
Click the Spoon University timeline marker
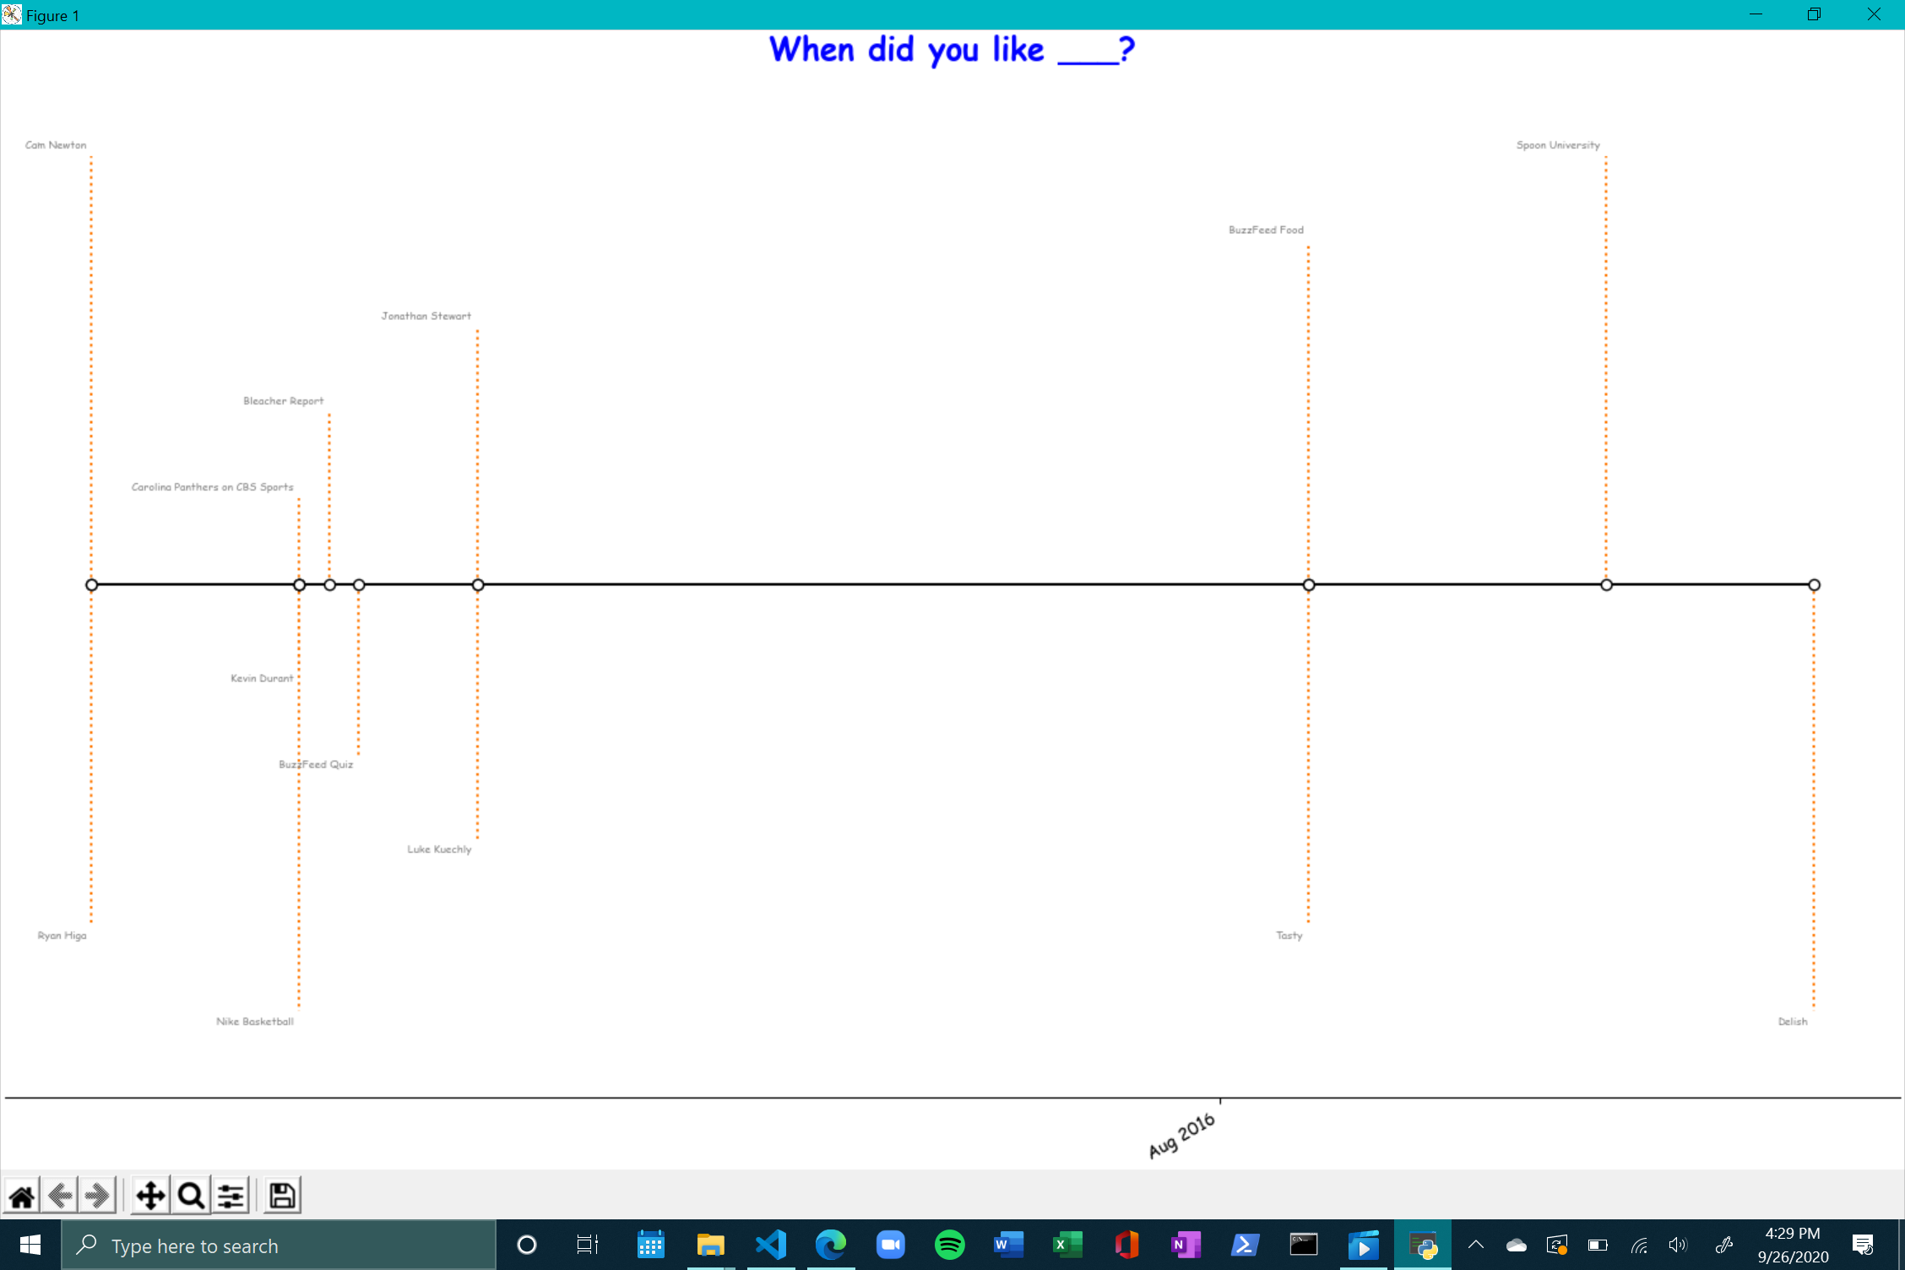(x=1606, y=584)
